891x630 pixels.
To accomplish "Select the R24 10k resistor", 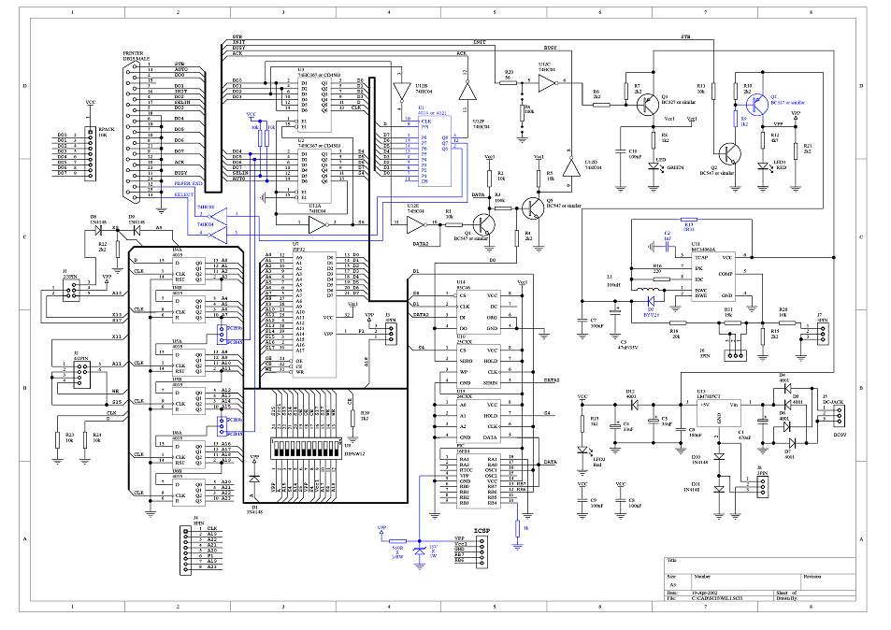I will (x=85, y=439).
